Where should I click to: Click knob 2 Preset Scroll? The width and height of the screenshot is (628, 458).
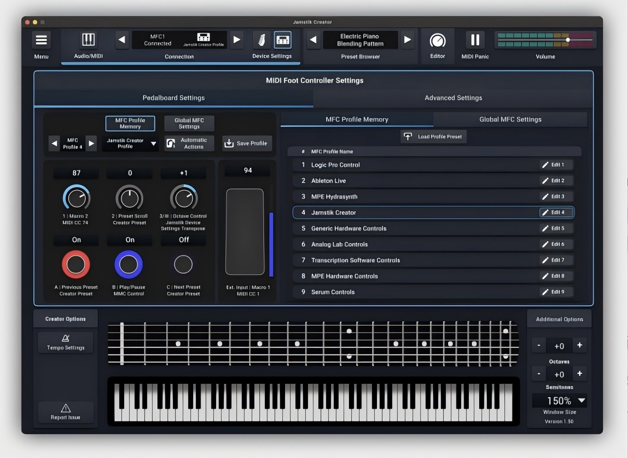[x=129, y=198]
